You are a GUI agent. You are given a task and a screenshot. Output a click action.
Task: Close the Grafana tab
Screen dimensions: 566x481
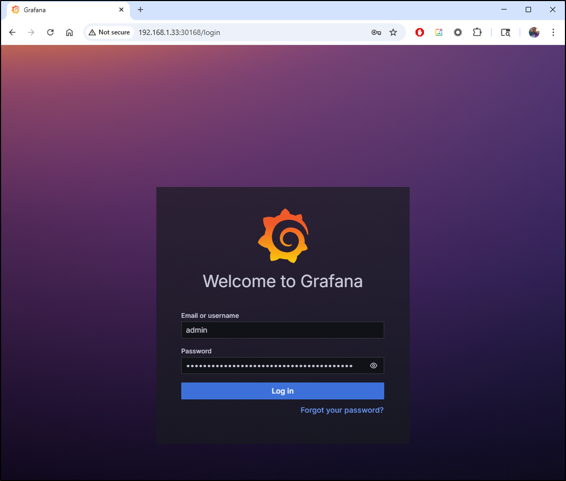point(121,10)
